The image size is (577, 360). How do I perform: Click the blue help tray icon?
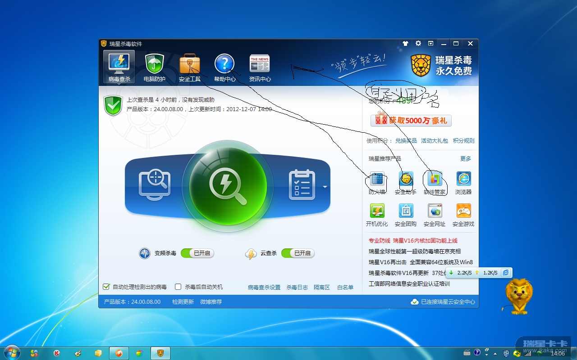[x=476, y=352]
